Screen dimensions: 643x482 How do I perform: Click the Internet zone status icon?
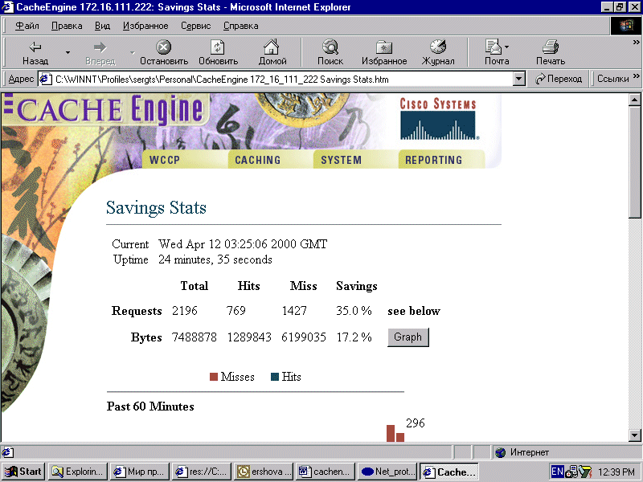tap(500, 452)
